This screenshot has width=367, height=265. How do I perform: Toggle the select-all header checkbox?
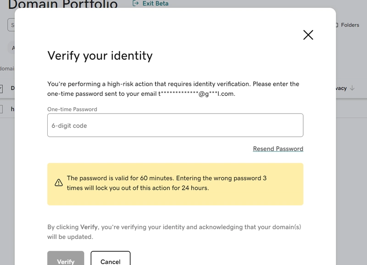[1, 88]
